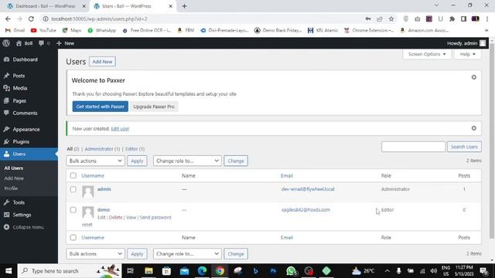Click Delete link under demo user

pos(115,218)
